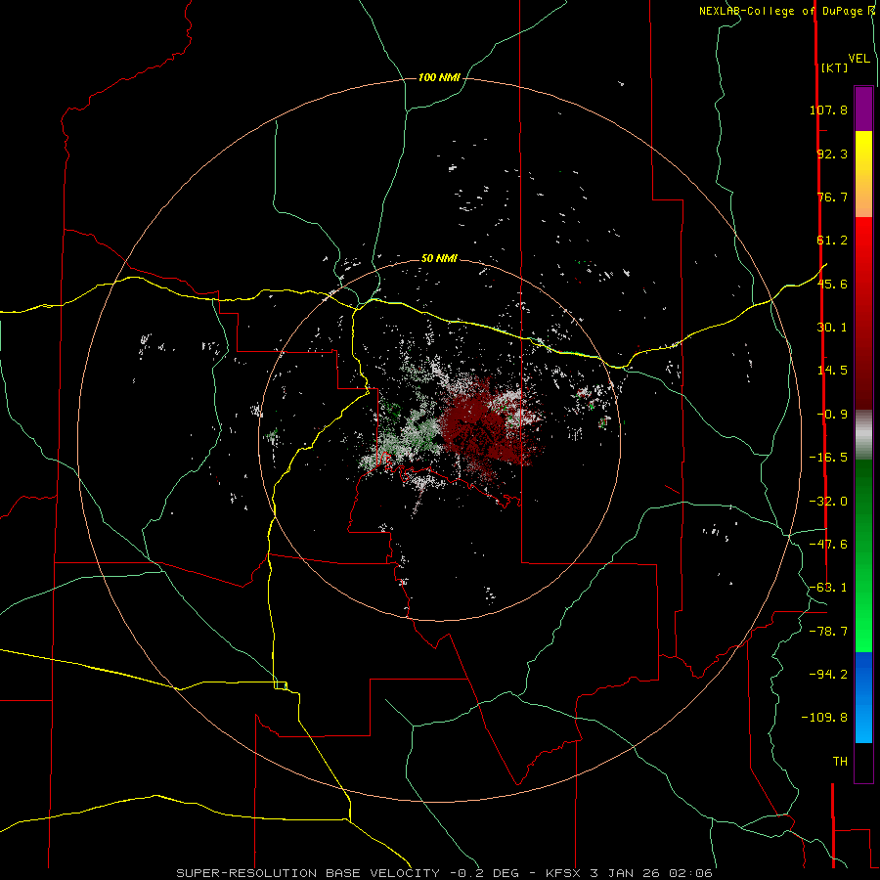Click the -32.0 velocity scale value
The height and width of the screenshot is (880, 880).
click(x=828, y=502)
